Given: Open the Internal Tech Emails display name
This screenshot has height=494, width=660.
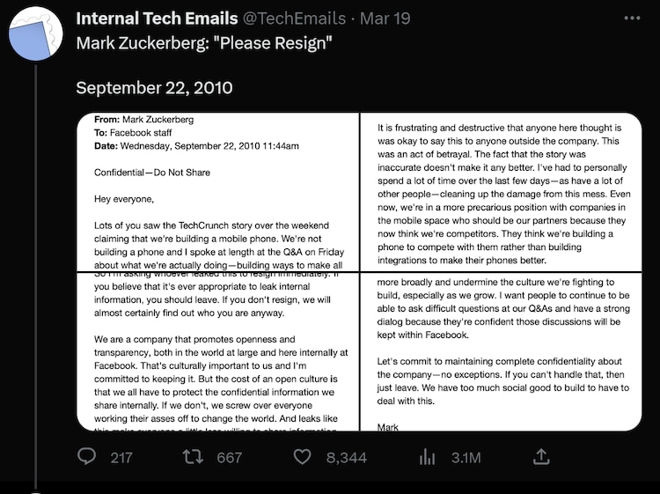Looking at the screenshot, I should (x=157, y=18).
